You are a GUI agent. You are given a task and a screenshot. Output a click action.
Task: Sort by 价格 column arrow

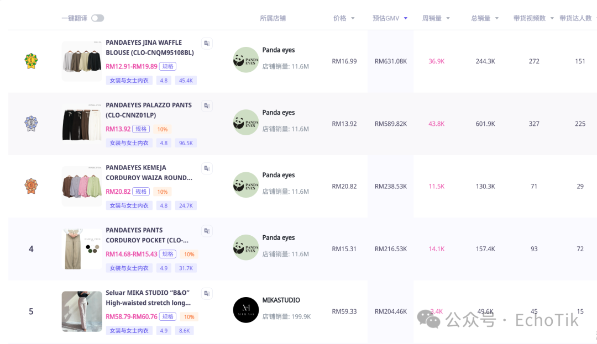click(x=353, y=19)
